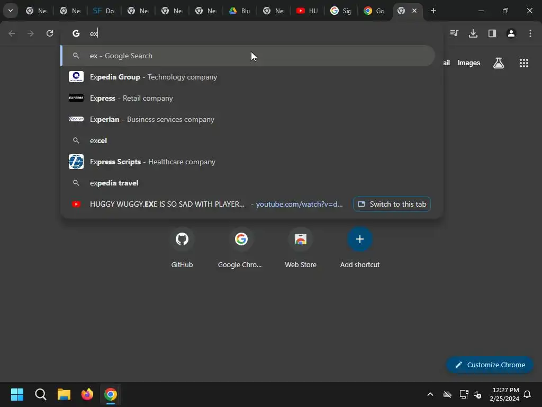The height and width of the screenshot is (407, 542).
Task: Reload the page
Action: 50,33
